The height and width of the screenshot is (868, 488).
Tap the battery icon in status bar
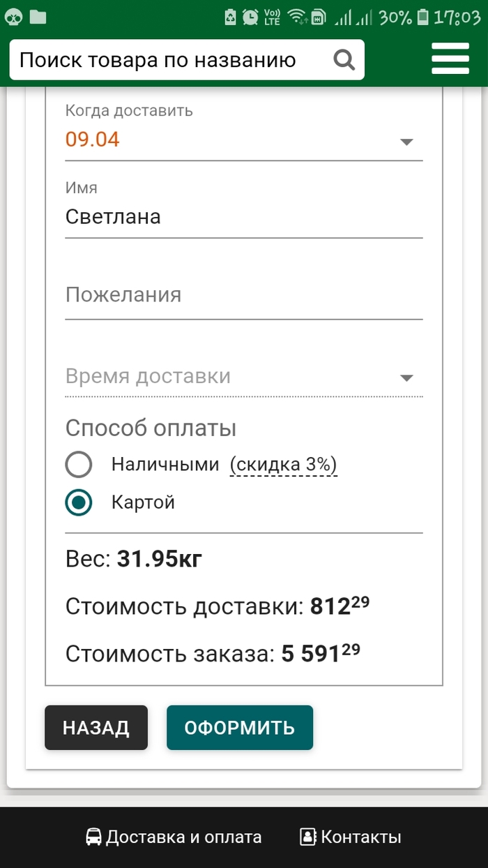coord(423,17)
